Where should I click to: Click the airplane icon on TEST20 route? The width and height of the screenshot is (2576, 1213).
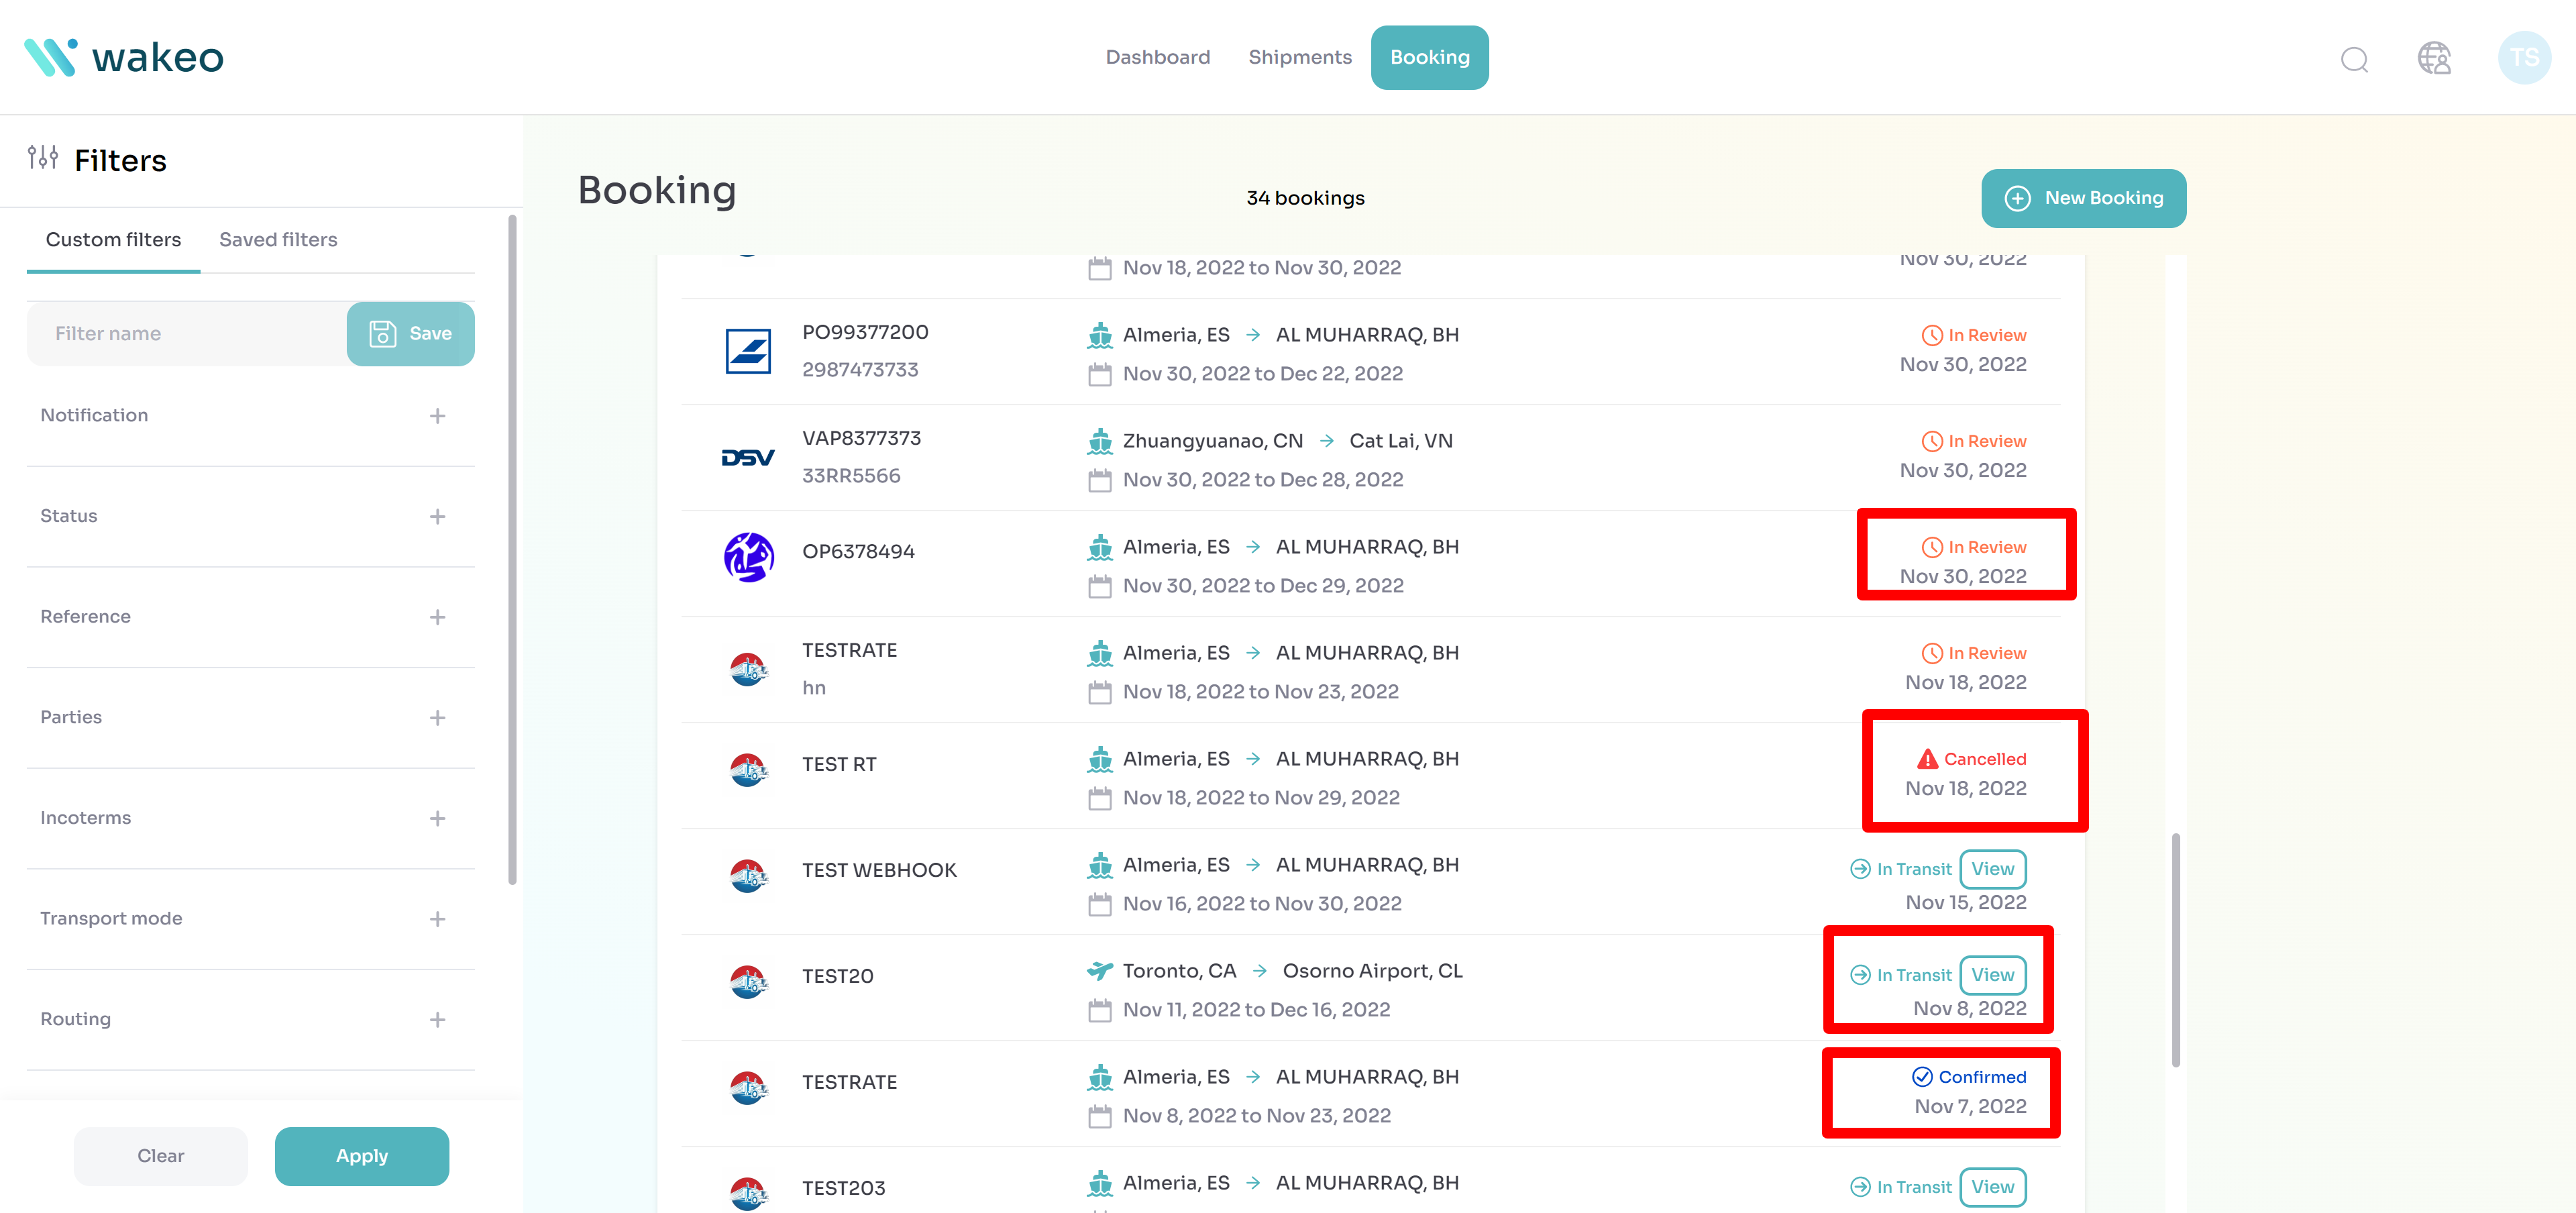[1099, 969]
